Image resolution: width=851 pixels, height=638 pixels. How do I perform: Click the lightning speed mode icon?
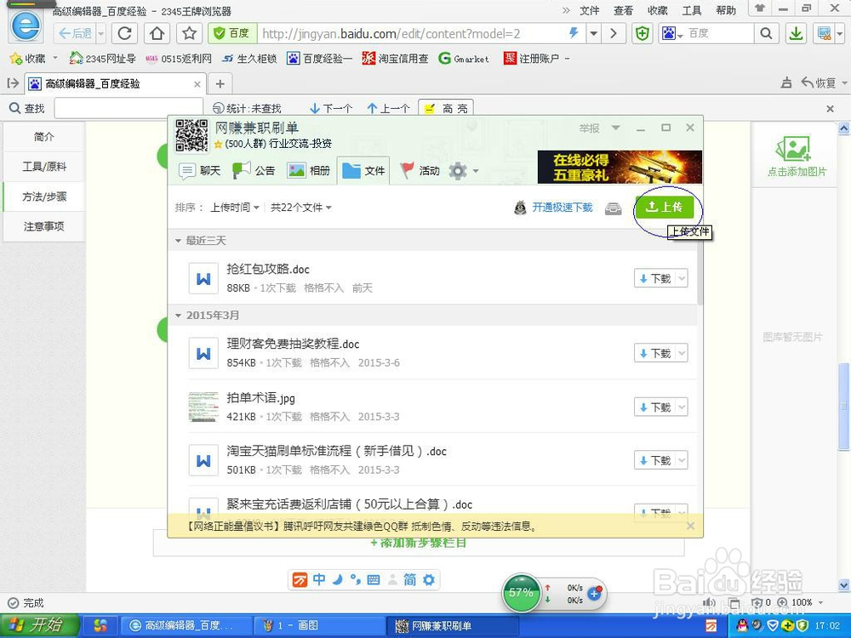pyautogui.click(x=574, y=33)
